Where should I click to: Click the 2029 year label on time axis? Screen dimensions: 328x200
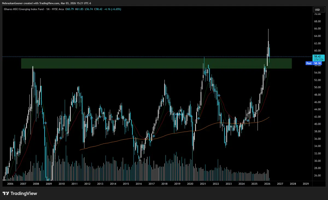(306, 184)
